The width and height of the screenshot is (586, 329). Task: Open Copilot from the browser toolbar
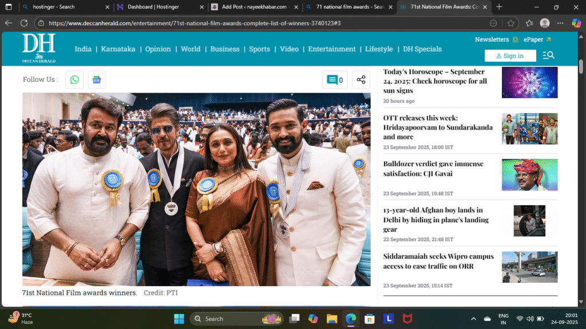coord(577,23)
